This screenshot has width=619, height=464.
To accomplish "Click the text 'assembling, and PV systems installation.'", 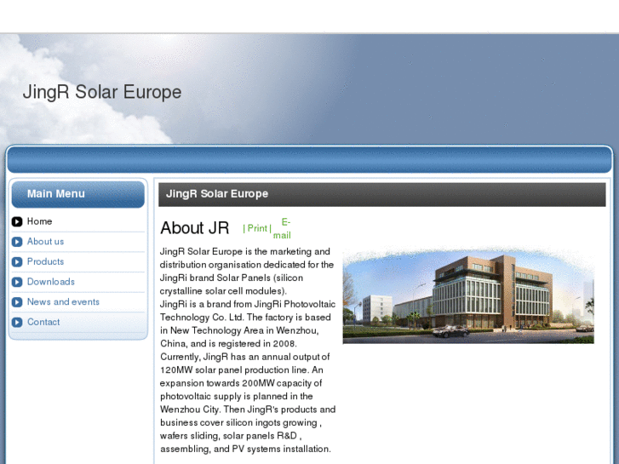I will 245,449.
